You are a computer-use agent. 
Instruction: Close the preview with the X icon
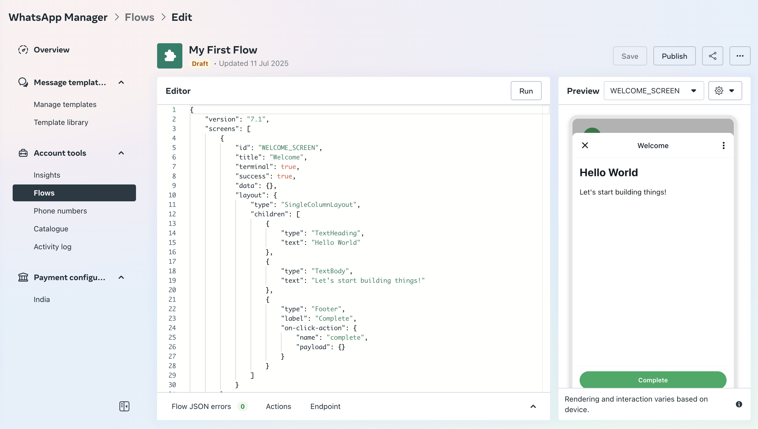[585, 145]
